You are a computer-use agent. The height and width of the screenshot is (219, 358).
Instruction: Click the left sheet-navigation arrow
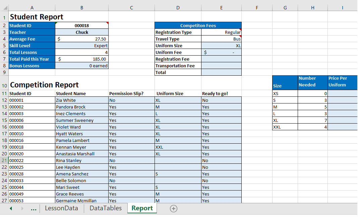click(10, 208)
